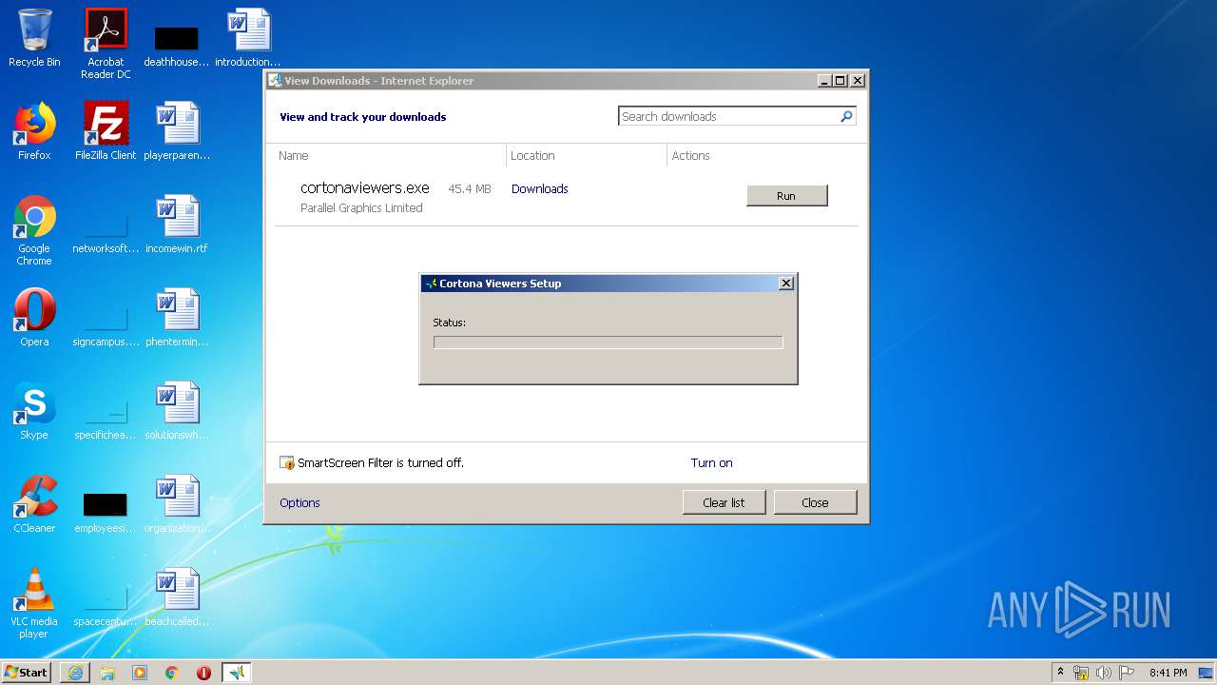Open the Opera desktop shortcut
1217x685 pixels.
pos(34,318)
